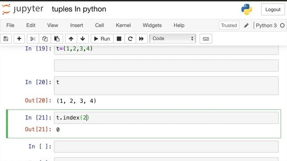
Task: Click output text (1, 2, 3, 4)
Action: click(76, 101)
